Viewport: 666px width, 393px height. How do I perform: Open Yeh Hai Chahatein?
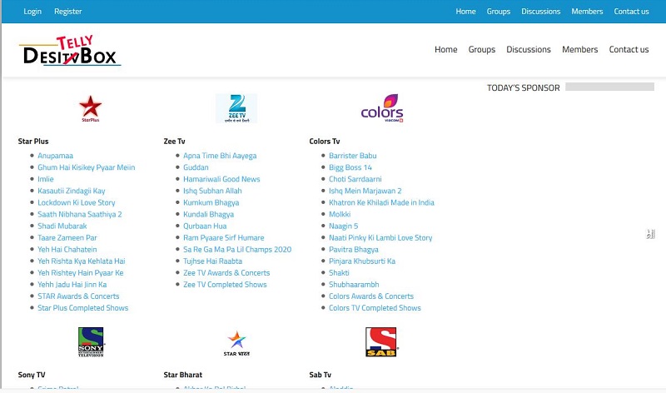[67, 249]
